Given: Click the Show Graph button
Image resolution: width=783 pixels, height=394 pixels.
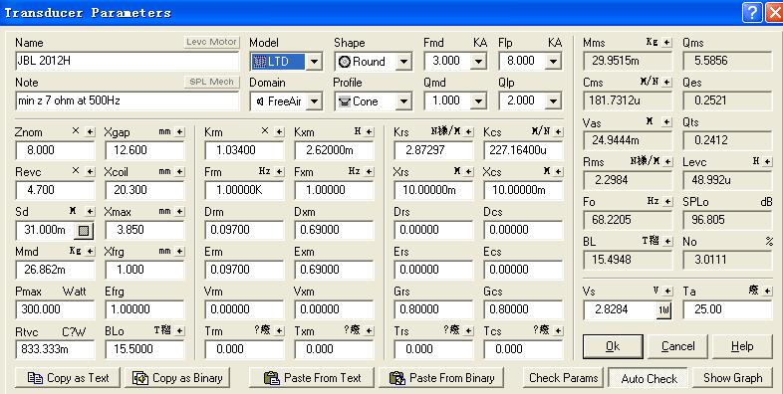Looking at the screenshot, I should coord(732,378).
